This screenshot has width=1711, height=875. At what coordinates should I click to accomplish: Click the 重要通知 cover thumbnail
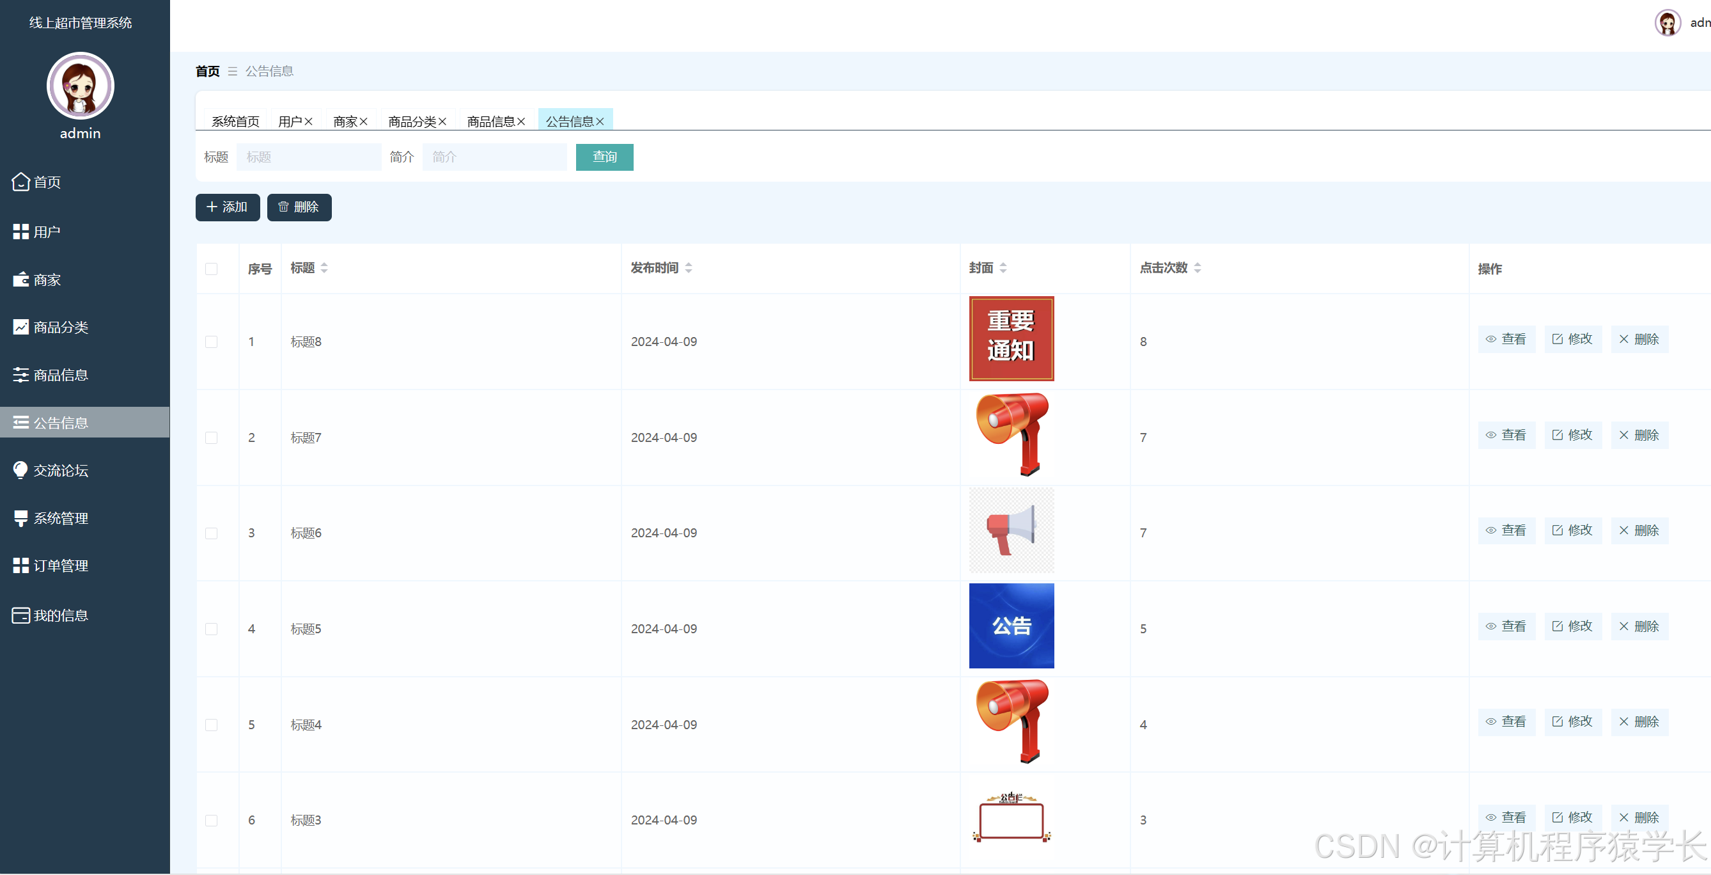point(1011,339)
